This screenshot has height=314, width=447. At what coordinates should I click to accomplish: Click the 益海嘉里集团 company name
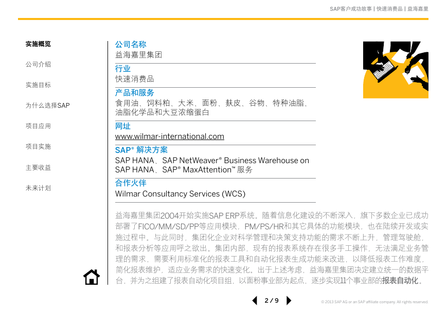(138, 54)
